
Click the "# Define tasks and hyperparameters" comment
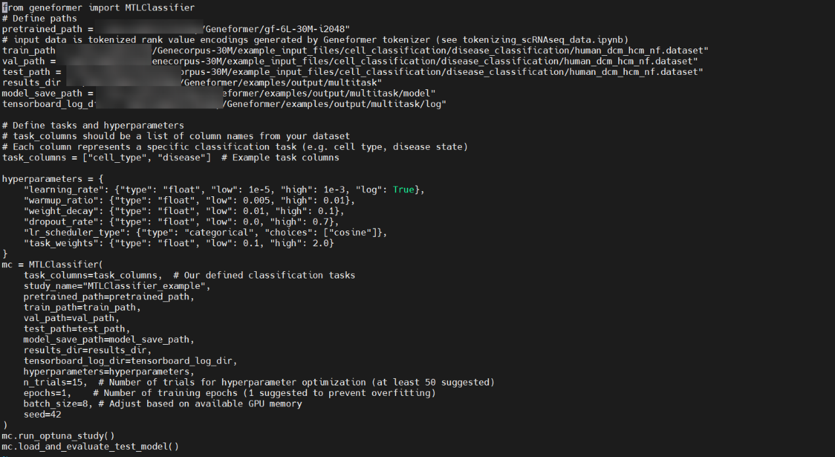point(93,125)
